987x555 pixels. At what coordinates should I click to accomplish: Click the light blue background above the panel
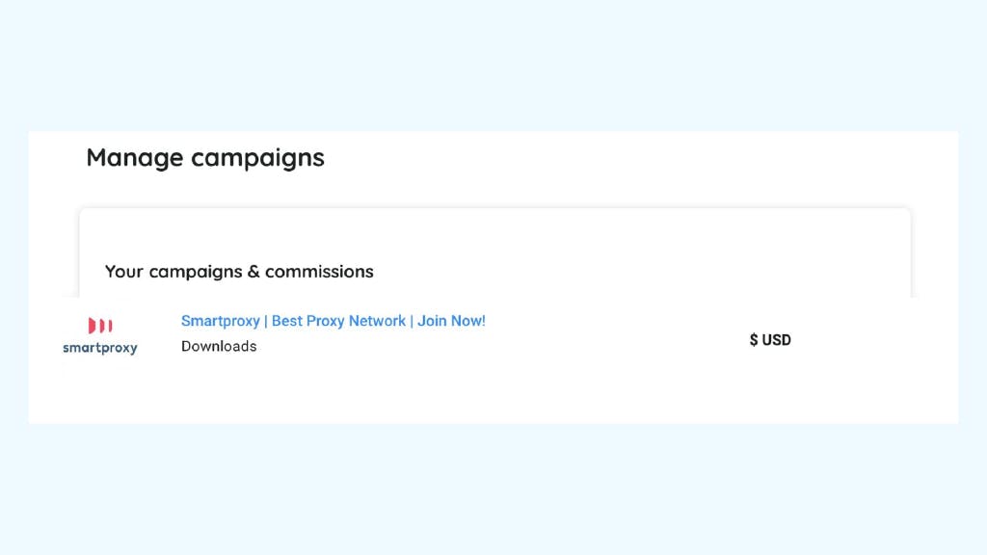point(493,63)
